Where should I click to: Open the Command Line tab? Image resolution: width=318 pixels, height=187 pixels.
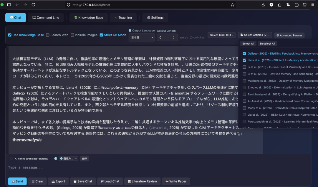point(46,18)
